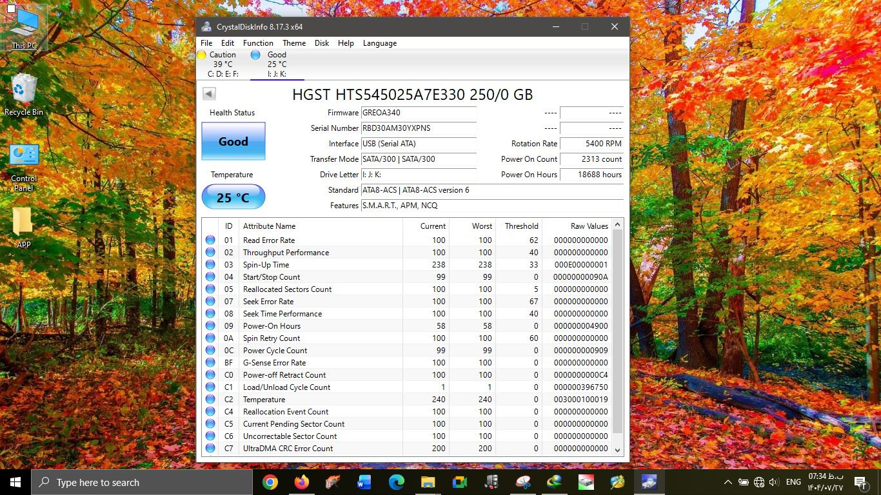The image size is (881, 495).
Task: Click the Raw Values column header
Action: click(x=589, y=226)
